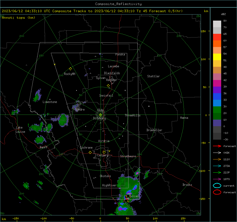This screenshot has height=222, width=237.
Task: Click the 'Annot: tops (km)' label
Action: pos(18,18)
